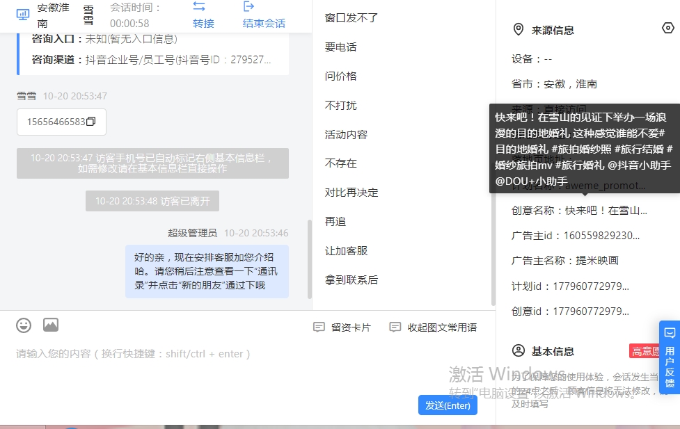Open the 用户反馈 side tab
The image size is (680, 429).
click(670, 357)
